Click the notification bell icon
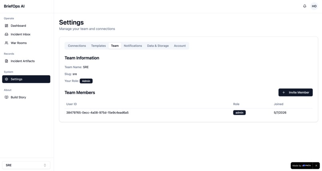The height and width of the screenshot is (171, 322). pyautogui.click(x=304, y=6)
